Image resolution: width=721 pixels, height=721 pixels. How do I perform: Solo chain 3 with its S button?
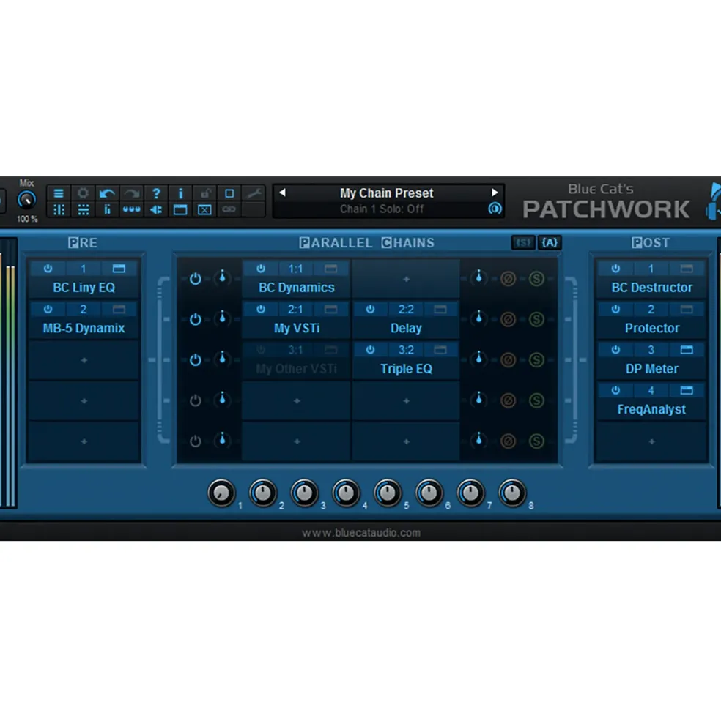pos(536,359)
